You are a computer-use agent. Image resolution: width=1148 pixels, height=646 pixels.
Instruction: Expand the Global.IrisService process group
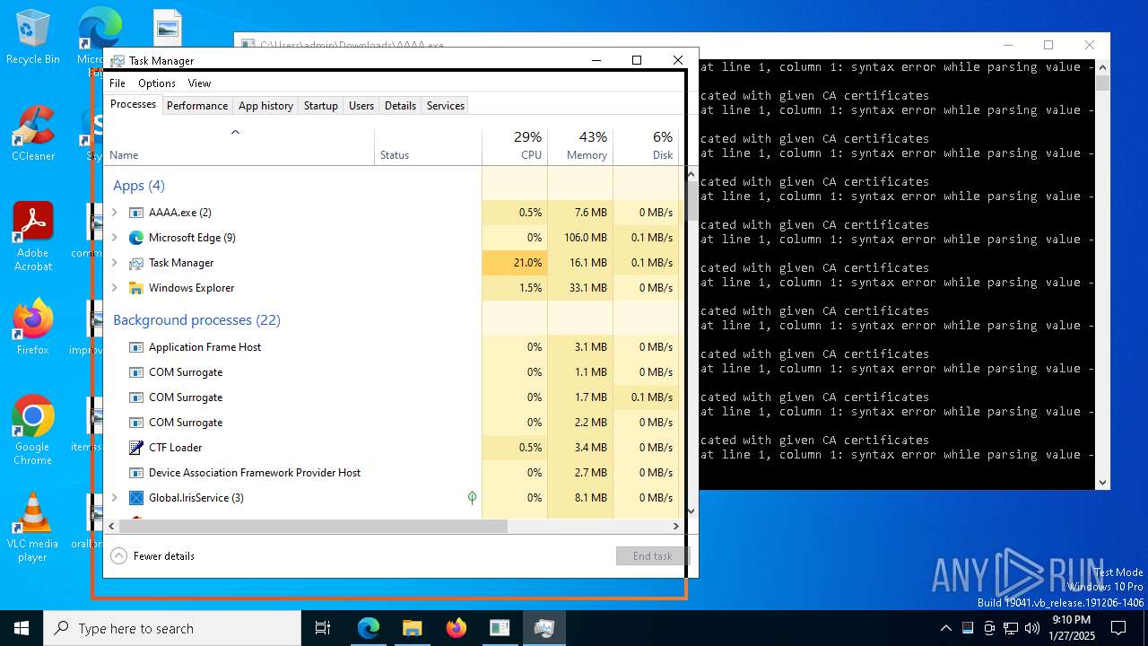click(x=114, y=498)
